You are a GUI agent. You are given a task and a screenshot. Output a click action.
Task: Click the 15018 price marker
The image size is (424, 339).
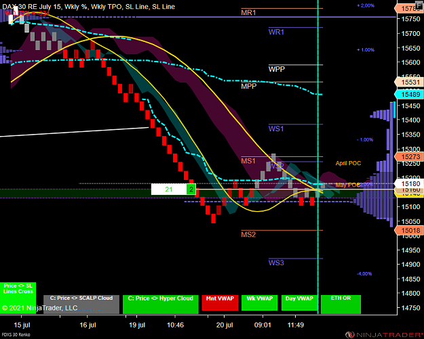coord(409,231)
